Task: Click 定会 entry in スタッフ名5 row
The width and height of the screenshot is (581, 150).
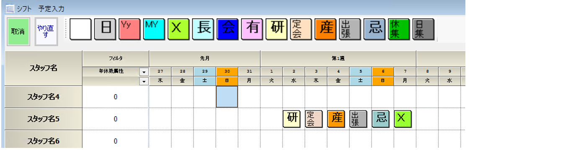Action: (314, 119)
